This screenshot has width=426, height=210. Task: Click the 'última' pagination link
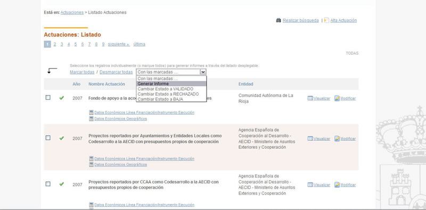click(140, 44)
